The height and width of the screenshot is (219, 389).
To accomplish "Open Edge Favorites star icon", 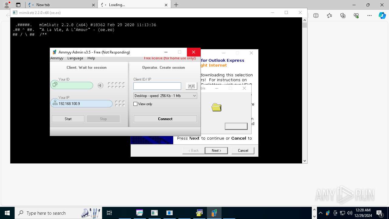I will pos(329,16).
